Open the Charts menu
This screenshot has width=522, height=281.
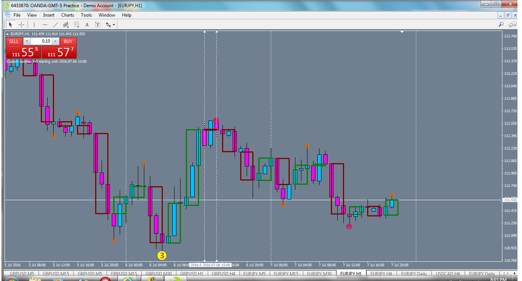pos(67,15)
